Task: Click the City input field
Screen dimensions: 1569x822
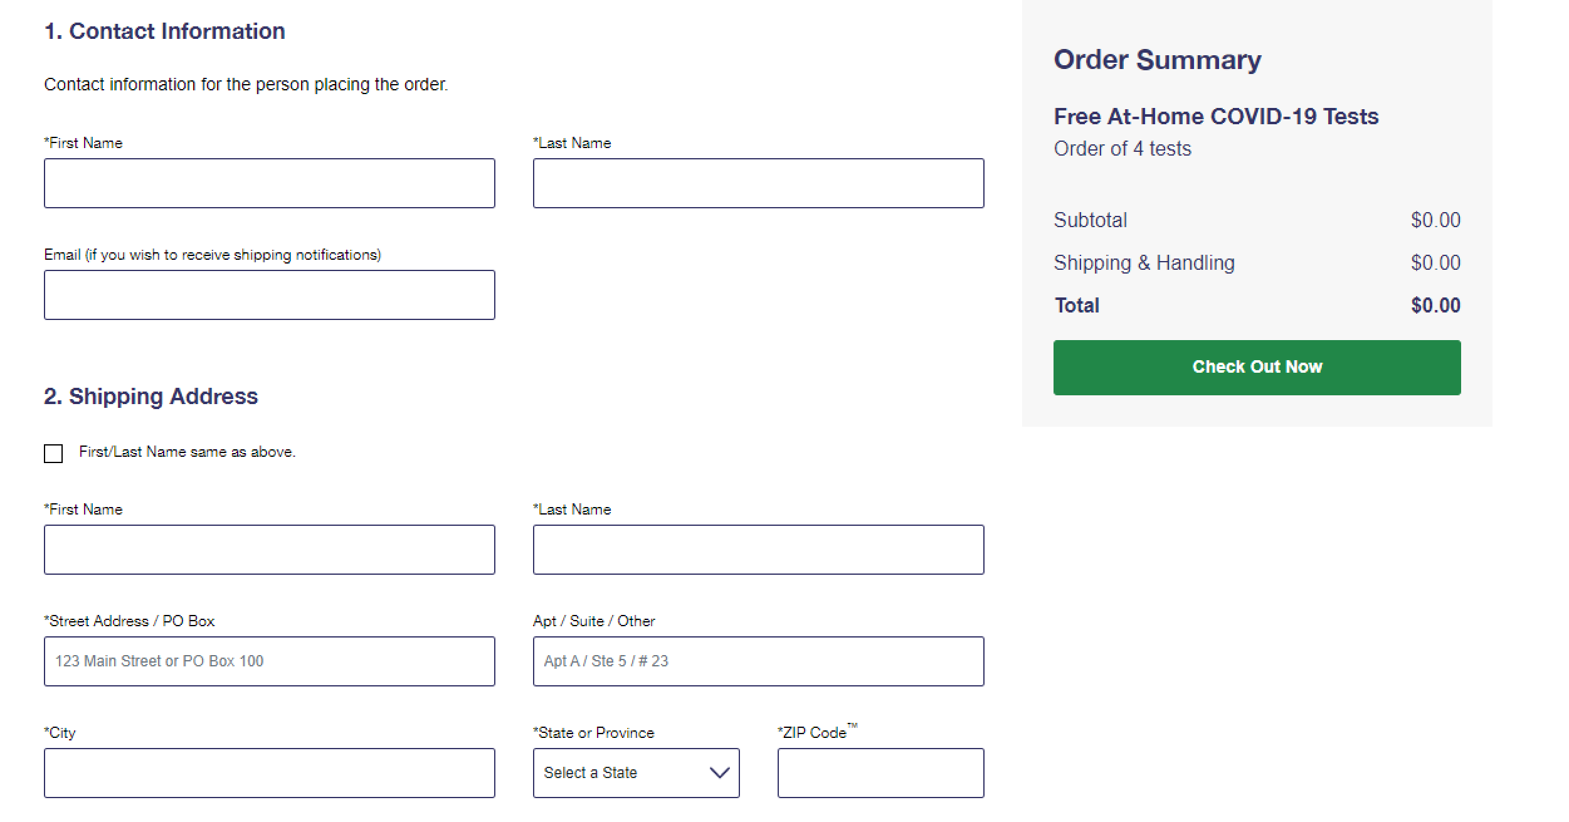Action: point(269,772)
